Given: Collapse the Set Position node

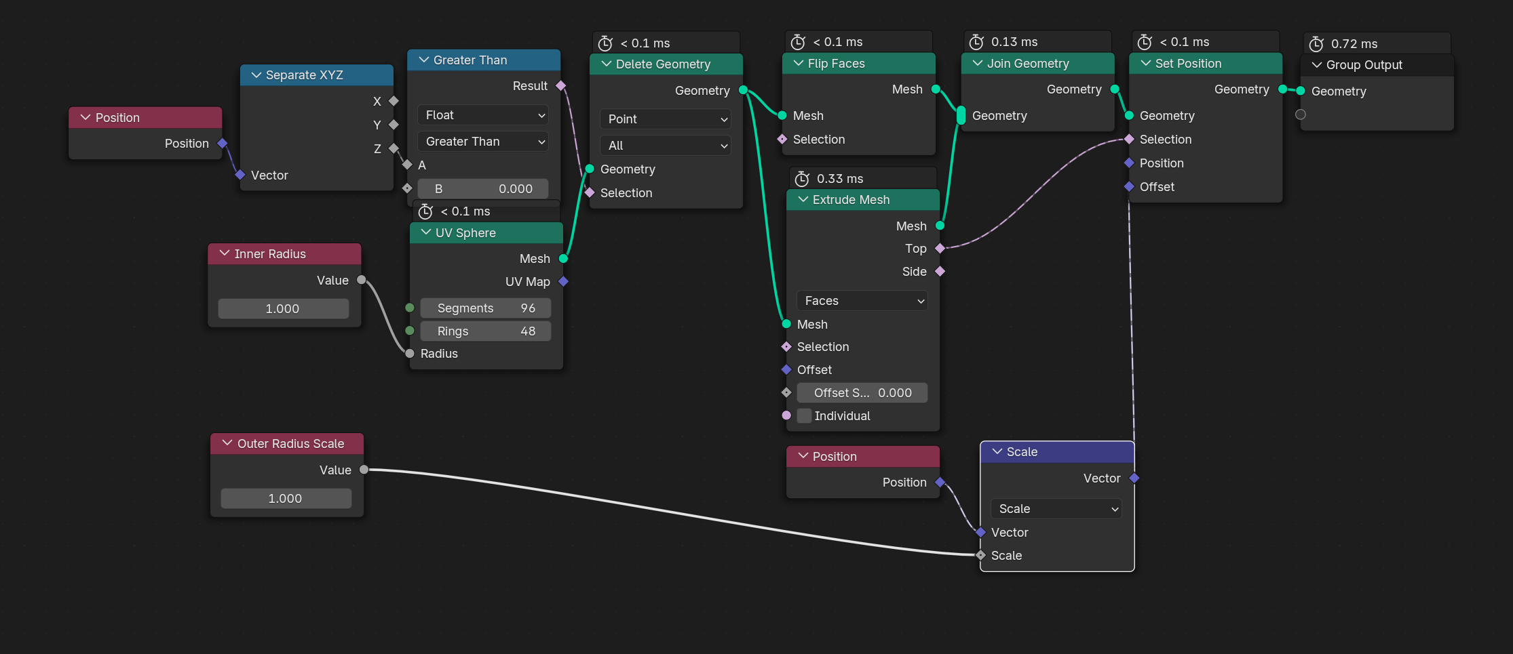Looking at the screenshot, I should (1146, 64).
